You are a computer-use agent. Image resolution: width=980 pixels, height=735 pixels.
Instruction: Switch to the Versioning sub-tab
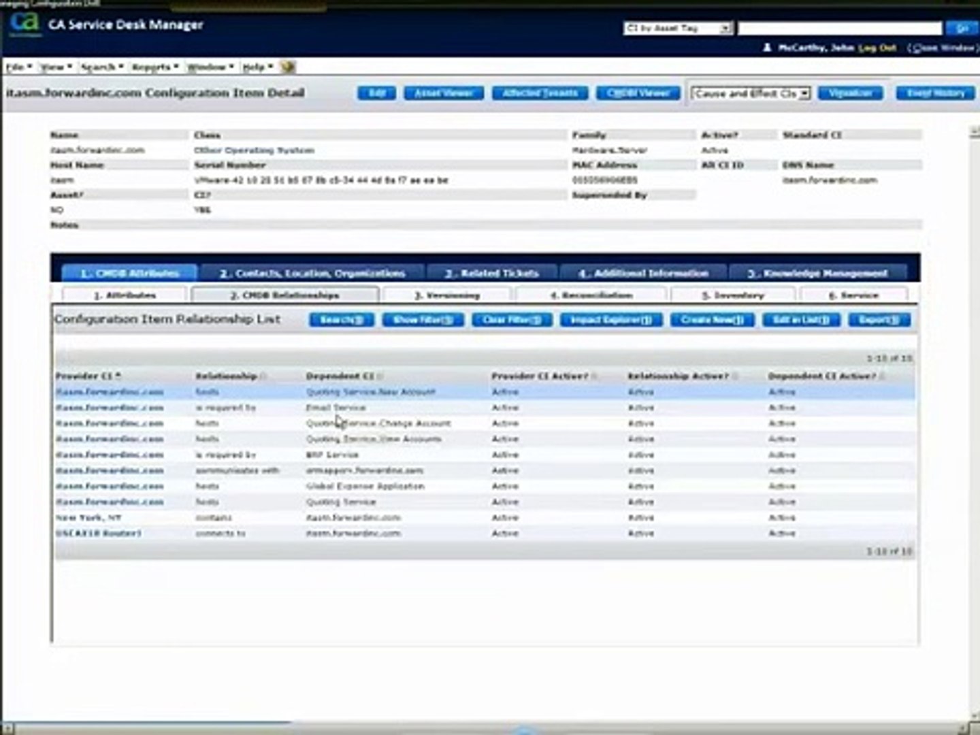click(x=446, y=295)
